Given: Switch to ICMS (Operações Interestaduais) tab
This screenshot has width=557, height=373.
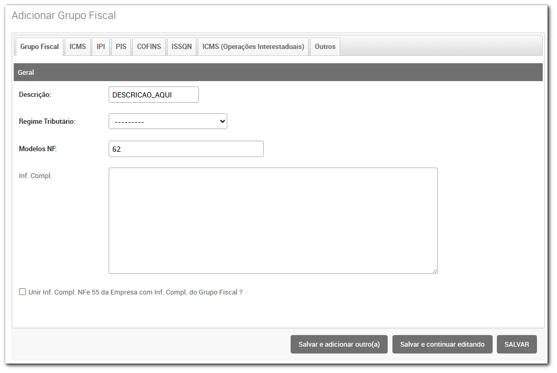Looking at the screenshot, I should pyautogui.click(x=253, y=46).
